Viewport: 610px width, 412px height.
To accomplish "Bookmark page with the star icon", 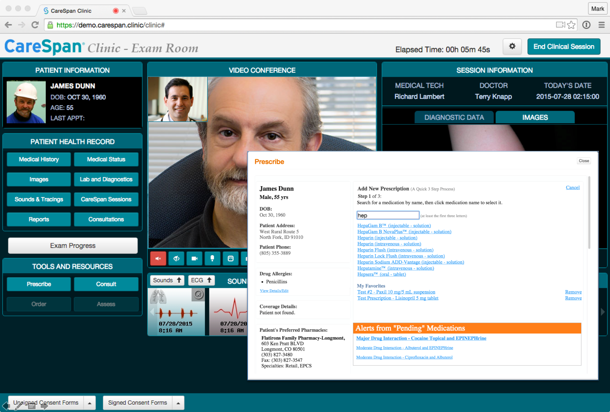I will (x=571, y=25).
